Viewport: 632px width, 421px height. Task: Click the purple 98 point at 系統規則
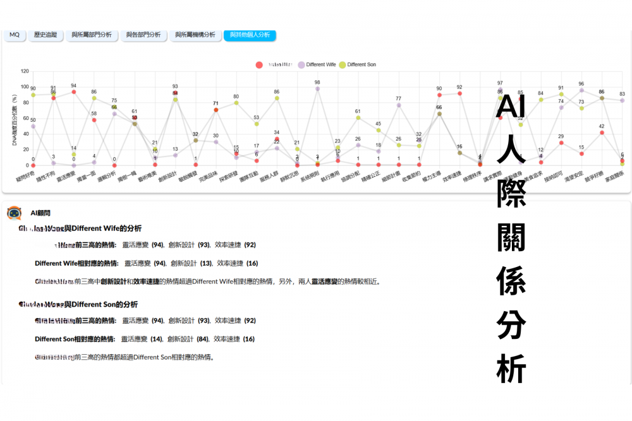317,89
